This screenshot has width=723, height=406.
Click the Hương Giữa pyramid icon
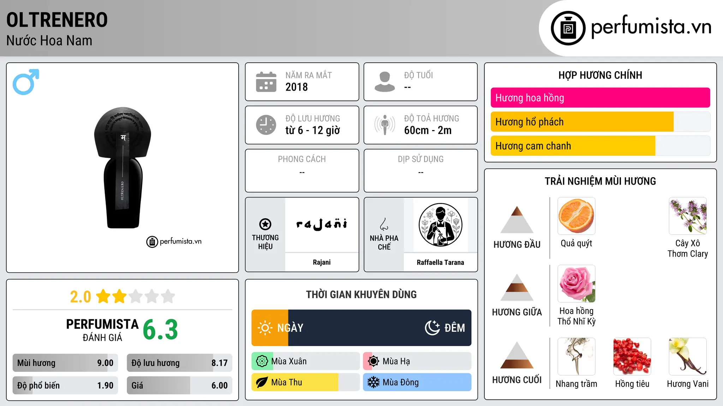[x=517, y=287]
